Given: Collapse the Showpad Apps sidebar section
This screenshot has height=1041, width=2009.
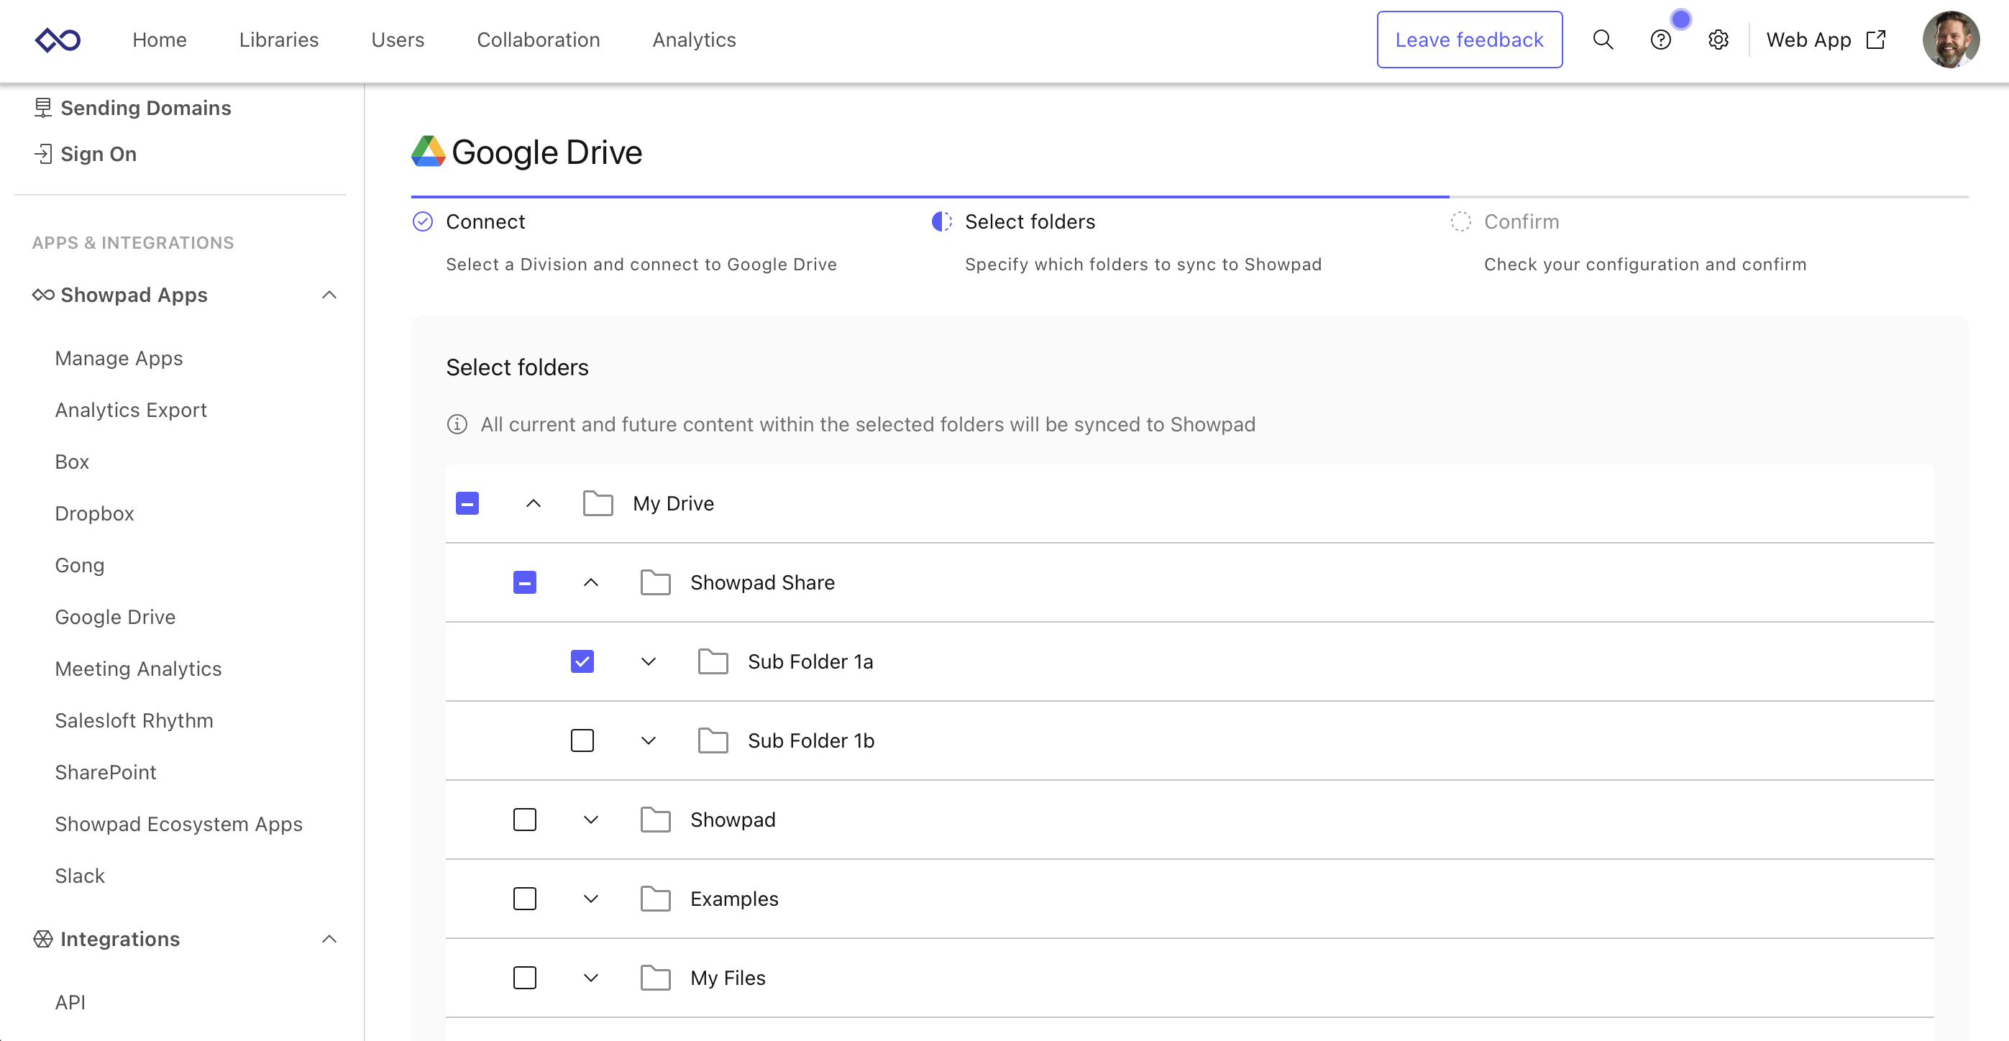Looking at the screenshot, I should [x=329, y=295].
